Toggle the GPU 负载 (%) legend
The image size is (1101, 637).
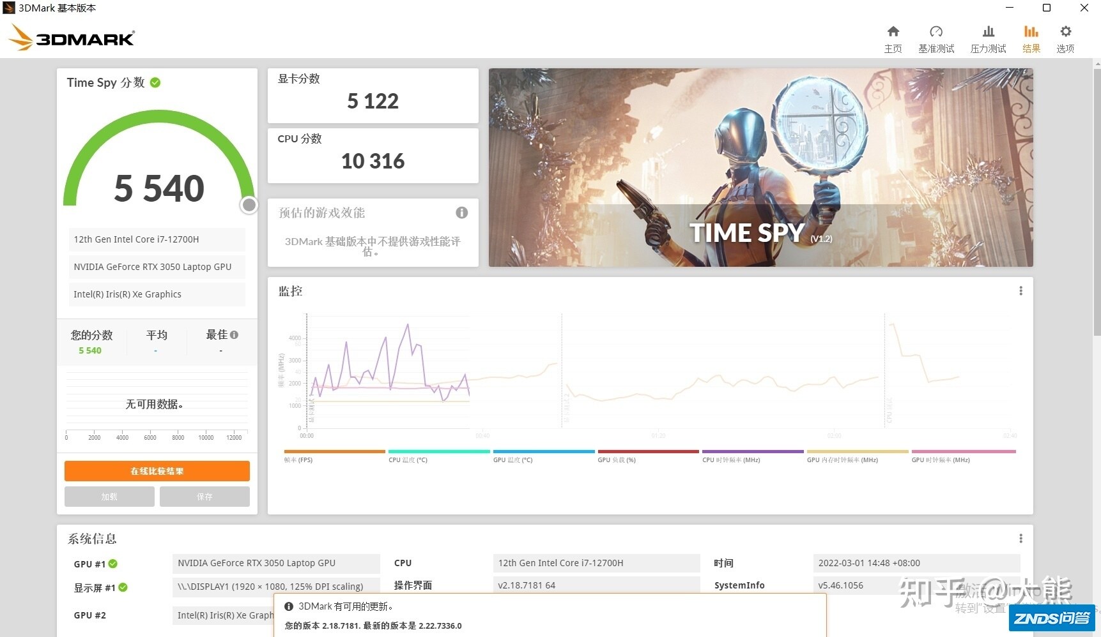tap(648, 456)
